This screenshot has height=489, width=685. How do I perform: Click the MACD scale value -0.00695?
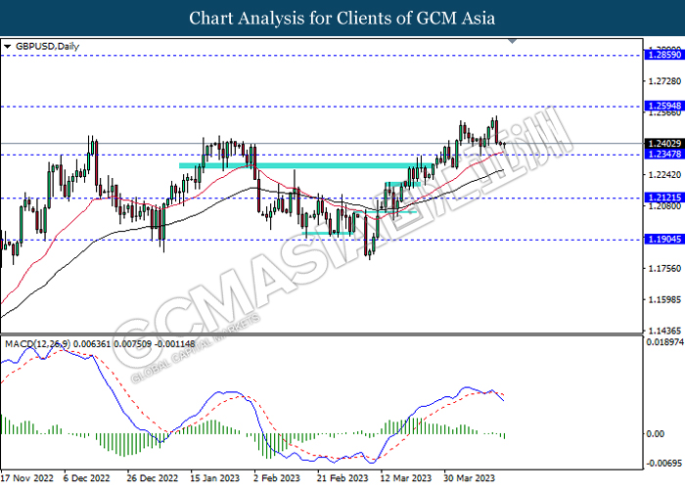[x=664, y=463]
